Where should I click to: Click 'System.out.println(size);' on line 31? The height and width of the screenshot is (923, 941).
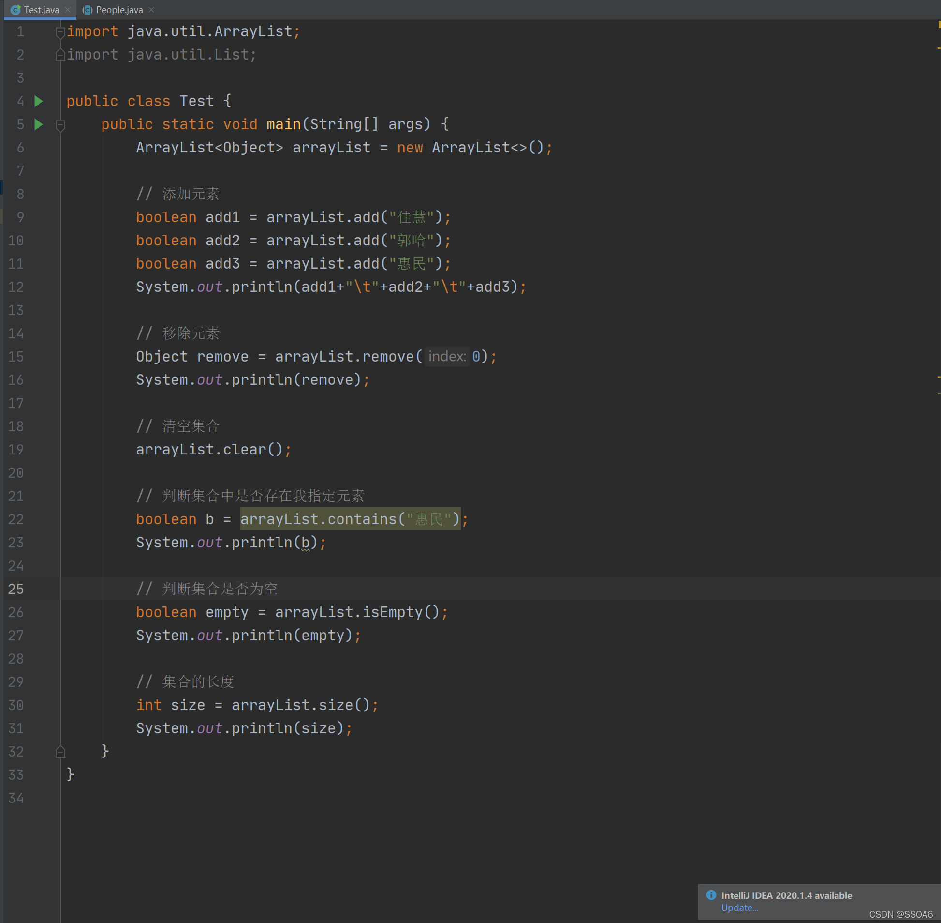tap(244, 728)
